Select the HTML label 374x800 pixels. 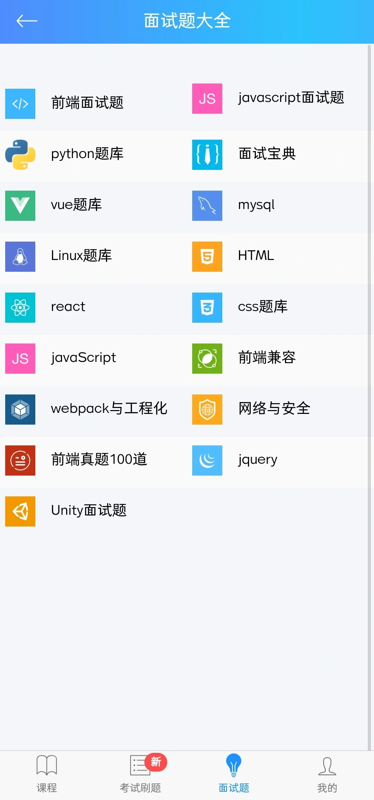[256, 255]
